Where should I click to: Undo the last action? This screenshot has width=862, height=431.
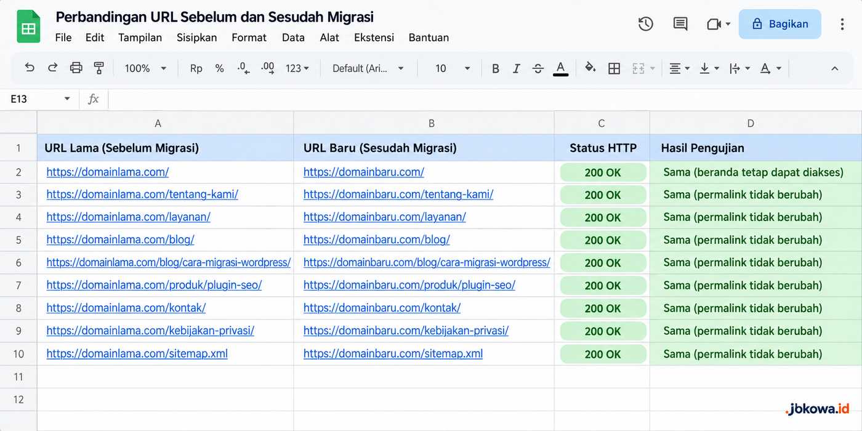pos(30,68)
